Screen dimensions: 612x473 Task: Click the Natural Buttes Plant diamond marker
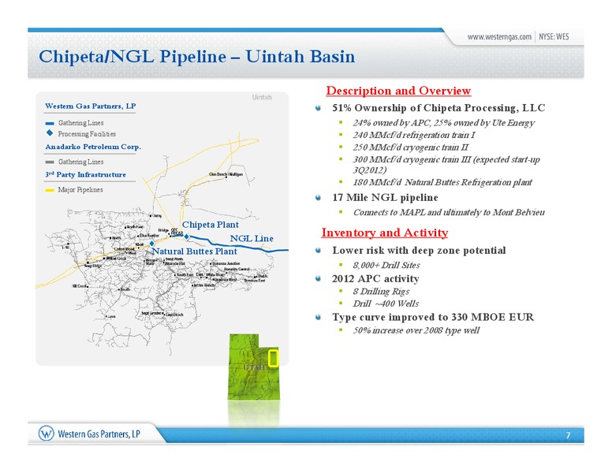pos(152,243)
